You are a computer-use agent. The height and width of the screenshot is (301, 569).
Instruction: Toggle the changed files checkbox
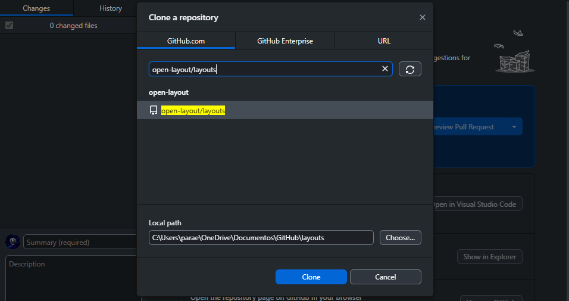pos(9,26)
